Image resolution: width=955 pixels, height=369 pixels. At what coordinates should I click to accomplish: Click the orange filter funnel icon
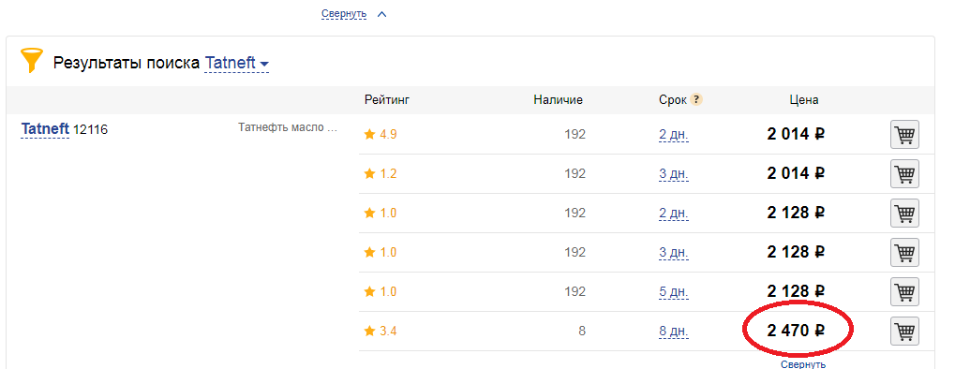(x=32, y=62)
